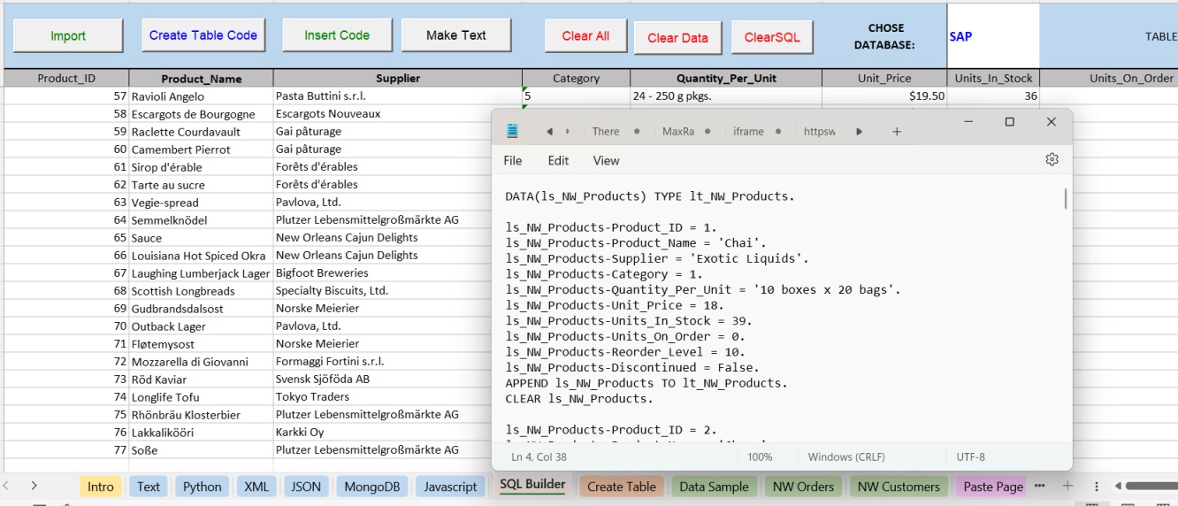
Task: Open the Notepad settings gear
Action: pos(1052,160)
